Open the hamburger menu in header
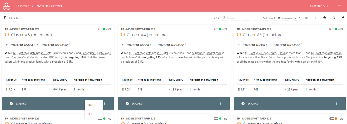 coord(340,6)
